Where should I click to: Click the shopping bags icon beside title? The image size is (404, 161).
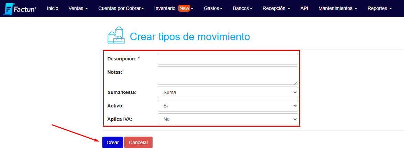click(116, 35)
